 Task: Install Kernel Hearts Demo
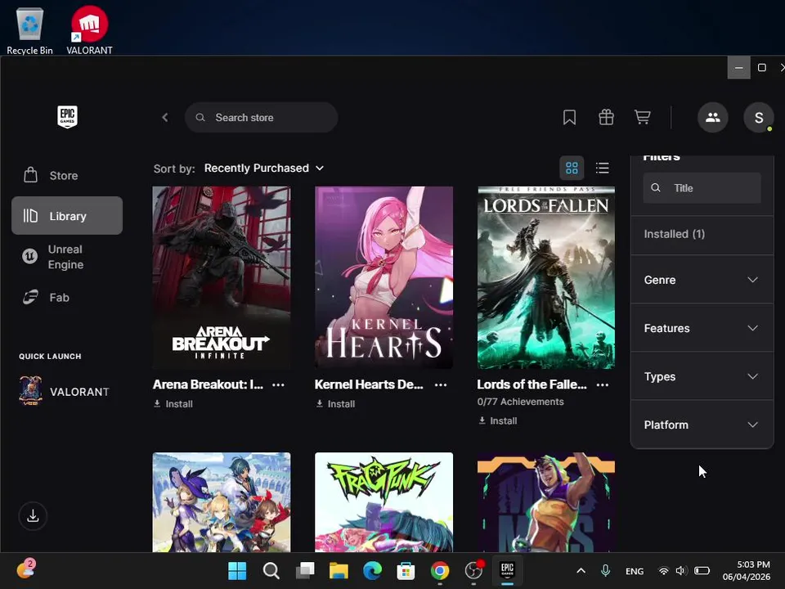[335, 403]
